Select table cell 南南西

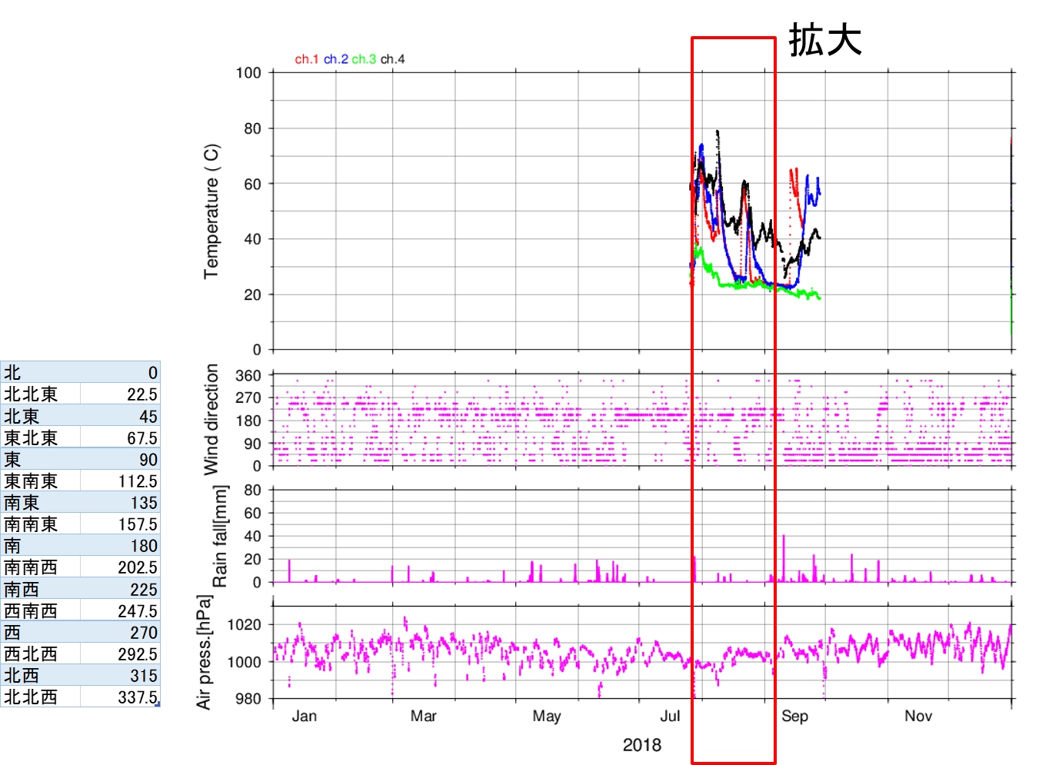click(41, 567)
